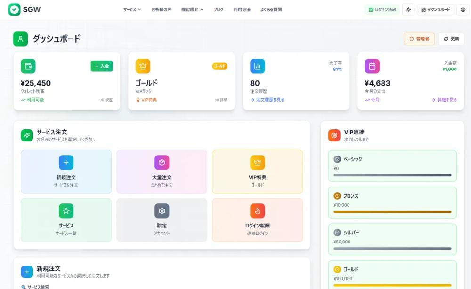
Task: Select the 新規注文 plus tile icon
Action: (66, 163)
